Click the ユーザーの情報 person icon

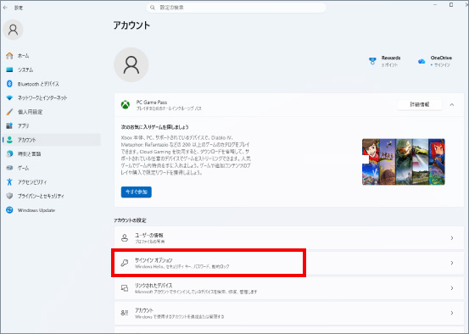tap(125, 238)
